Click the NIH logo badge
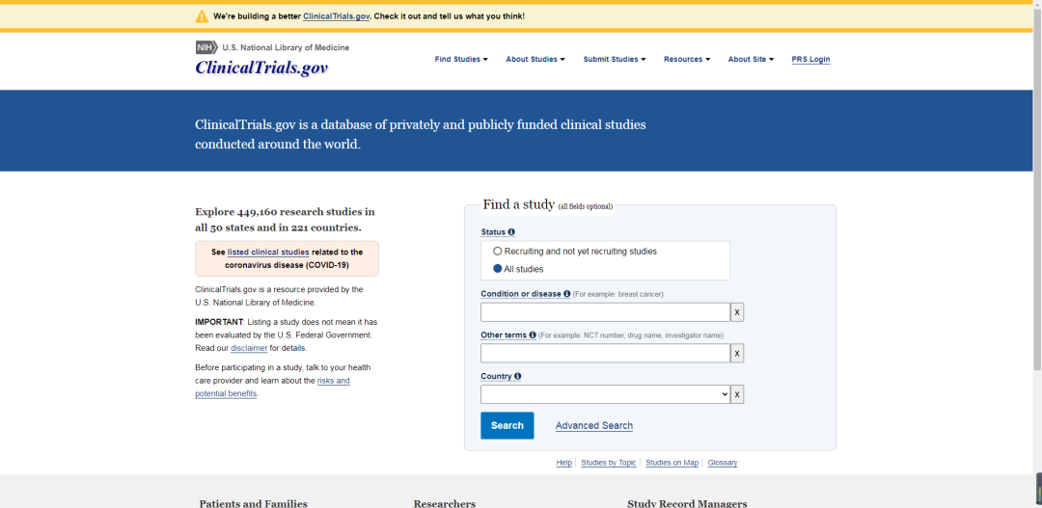 pyautogui.click(x=206, y=47)
